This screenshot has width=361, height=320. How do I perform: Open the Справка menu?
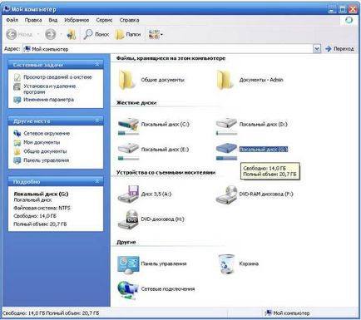(129, 20)
